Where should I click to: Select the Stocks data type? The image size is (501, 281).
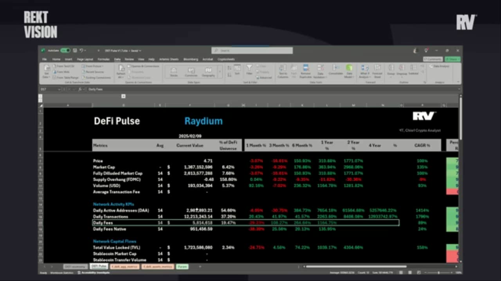pos(174,71)
